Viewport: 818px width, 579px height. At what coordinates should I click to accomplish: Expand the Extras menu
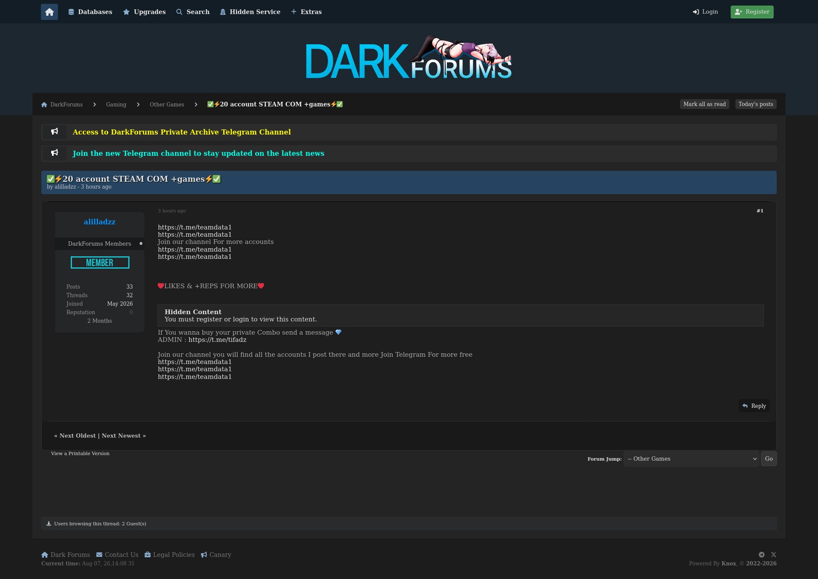point(306,12)
